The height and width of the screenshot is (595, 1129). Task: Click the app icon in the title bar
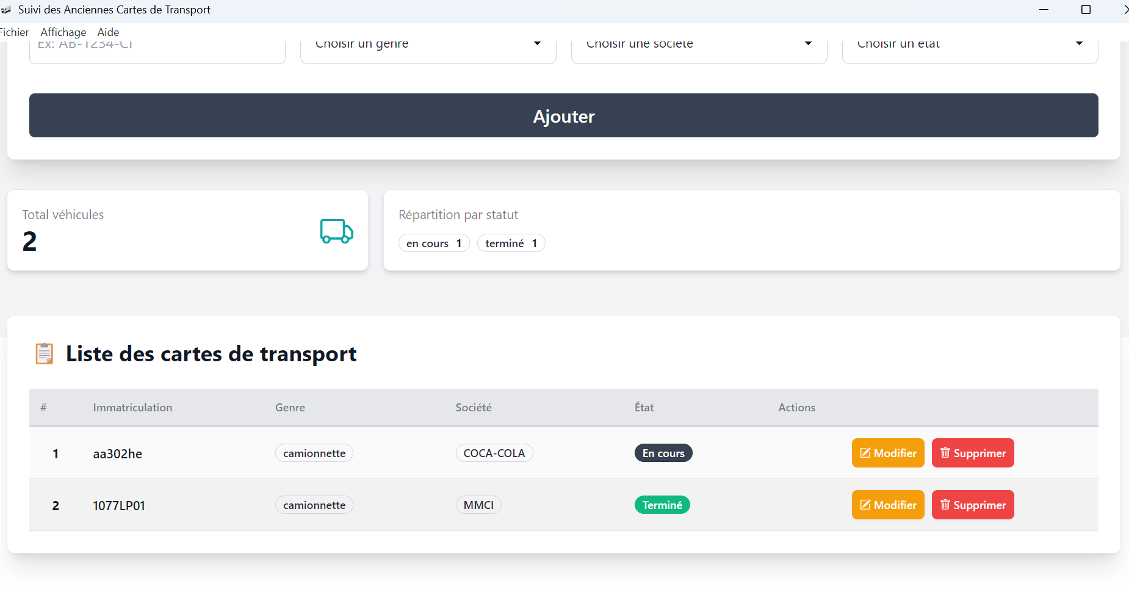[7, 10]
